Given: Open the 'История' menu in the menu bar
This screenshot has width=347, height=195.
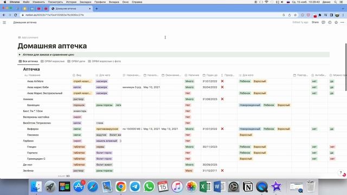Looking at the screenshot, I should tap(71, 2).
